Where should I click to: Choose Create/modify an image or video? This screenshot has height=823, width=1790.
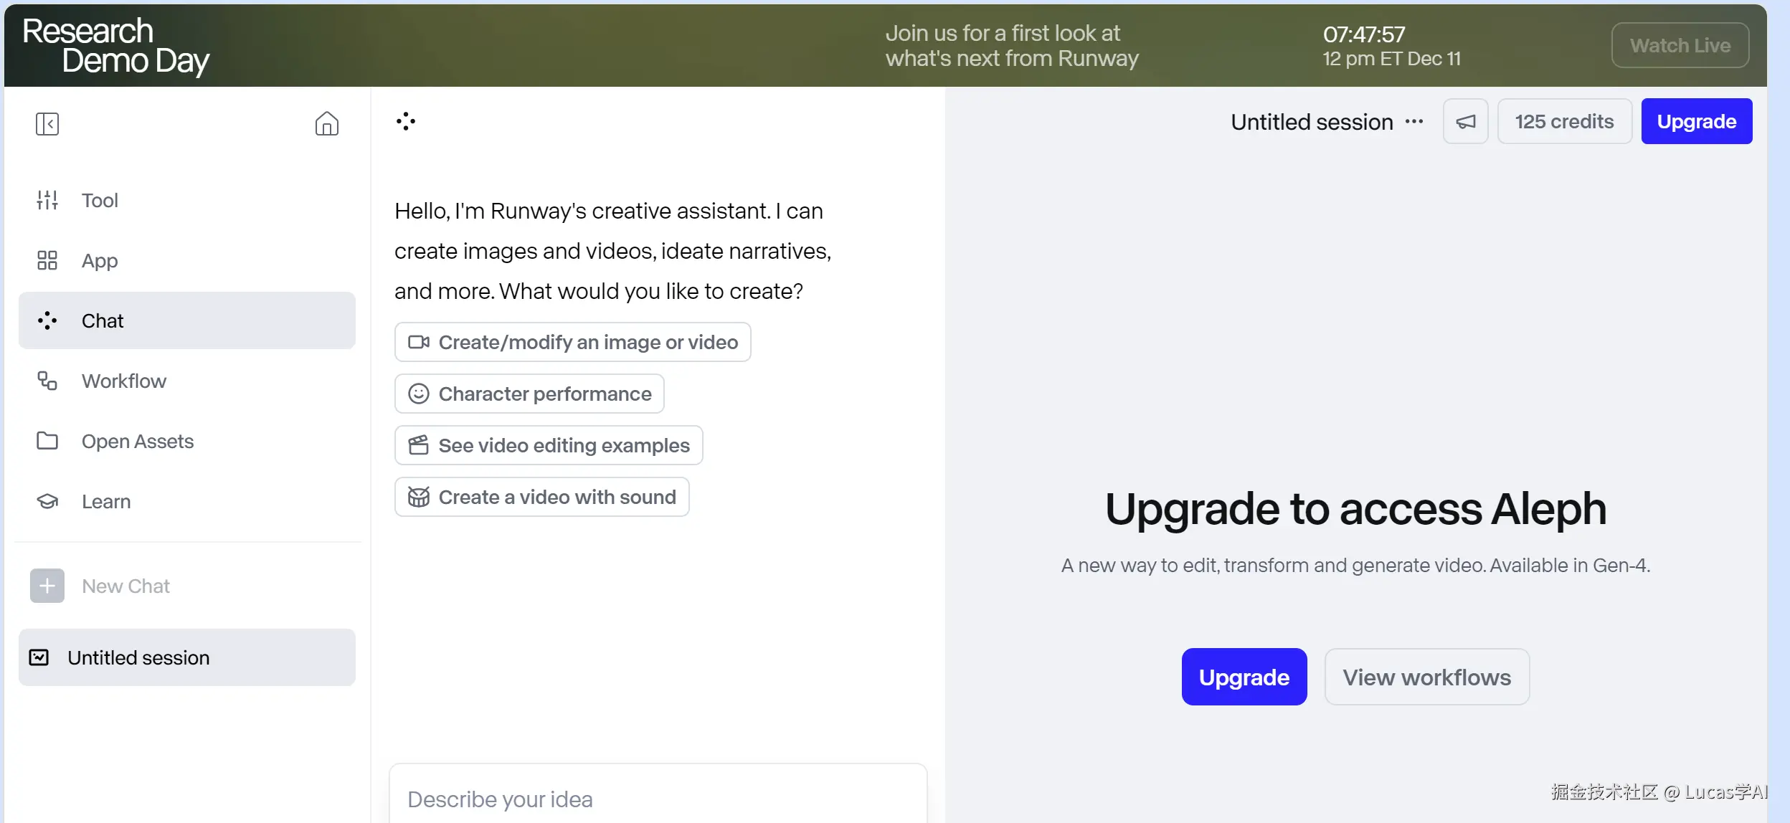(x=572, y=342)
